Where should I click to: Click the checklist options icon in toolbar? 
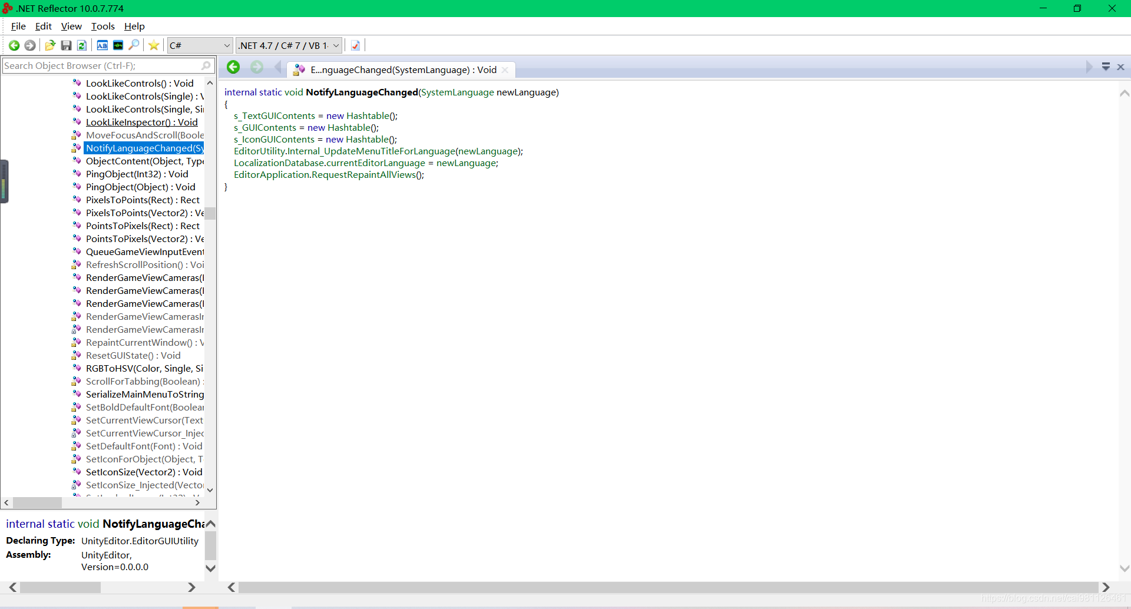(x=355, y=45)
